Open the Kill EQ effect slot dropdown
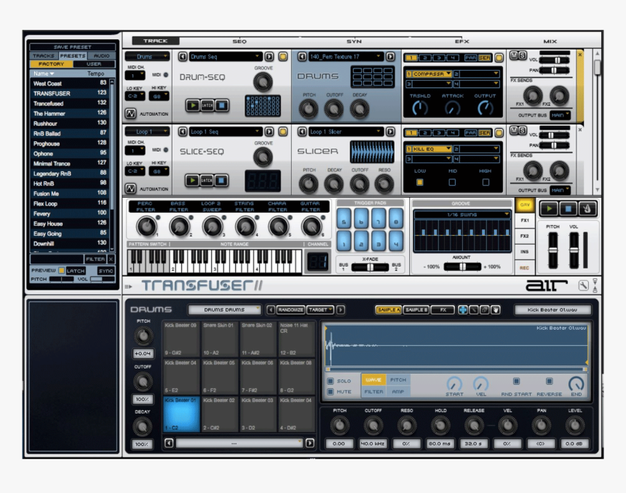 [429, 149]
